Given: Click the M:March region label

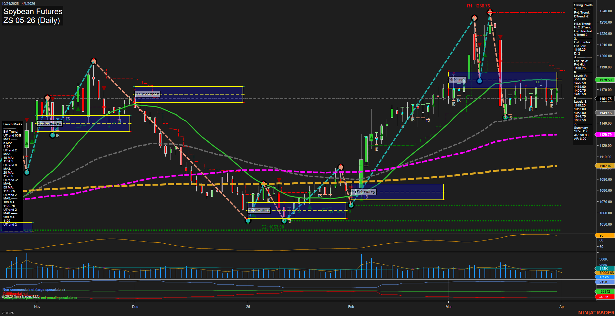Looking at the screenshot, I should (457, 79).
